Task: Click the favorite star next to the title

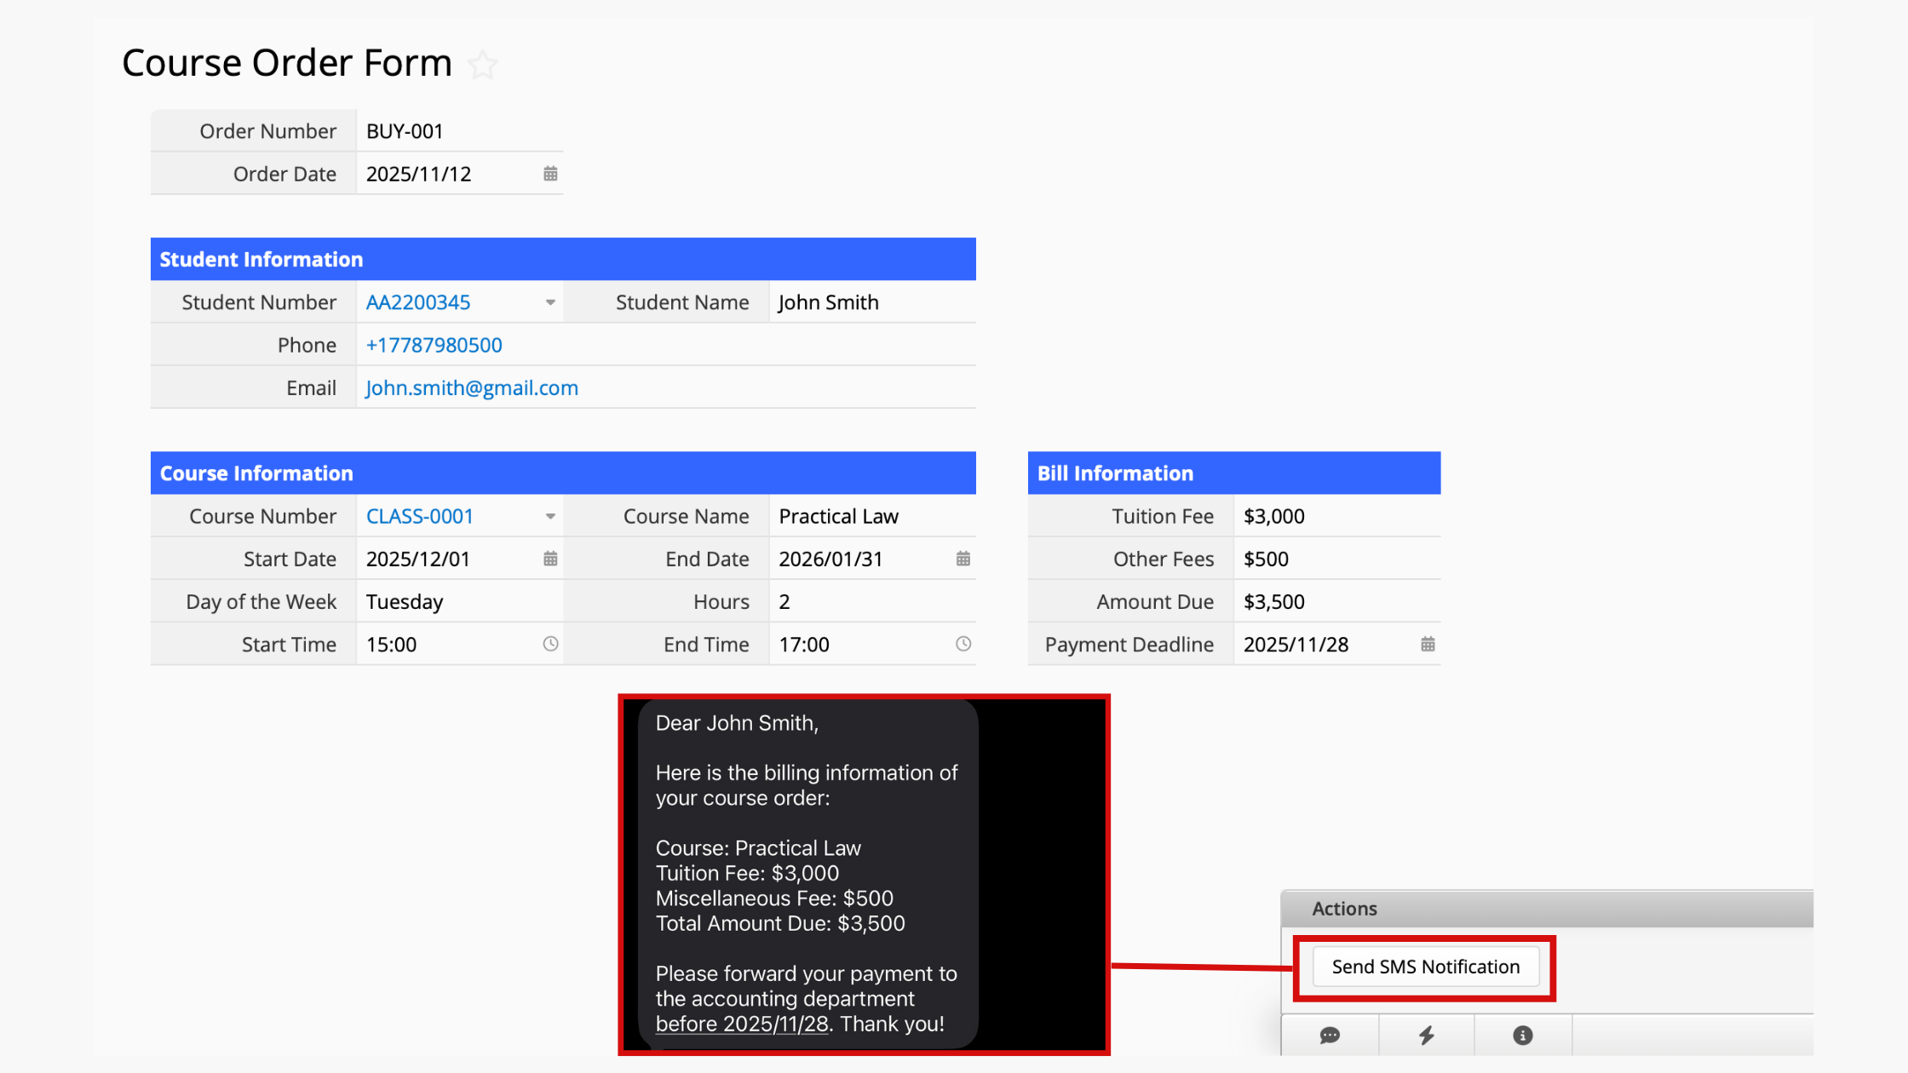Action: 483,65
